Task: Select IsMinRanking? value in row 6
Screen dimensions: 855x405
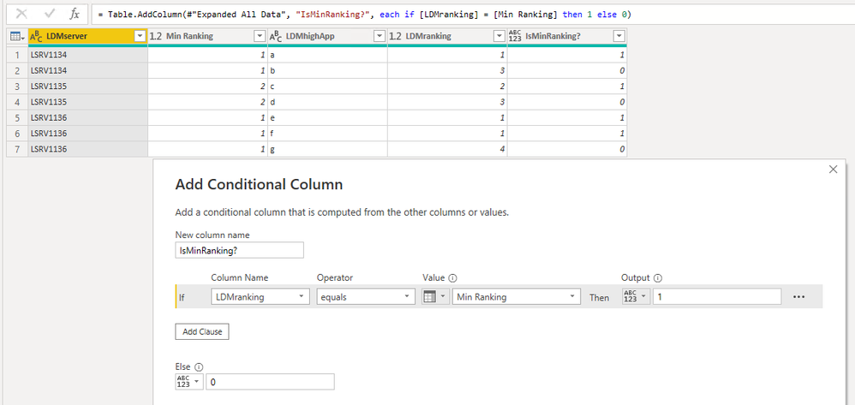Action: (567, 133)
